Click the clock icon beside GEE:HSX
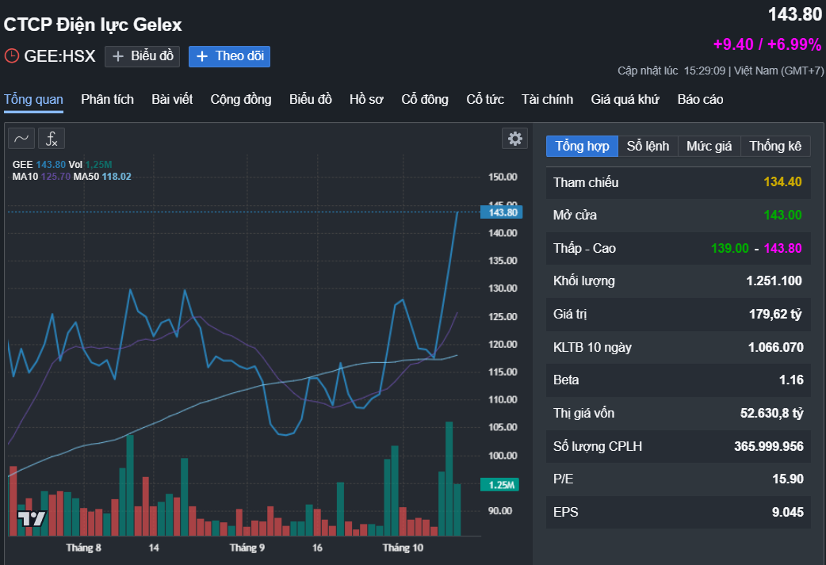The image size is (826, 565). pos(11,56)
